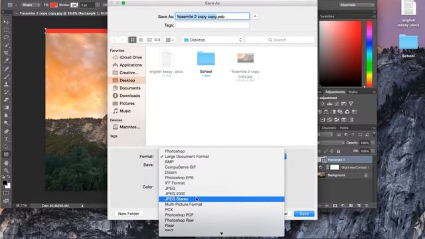This screenshot has width=425, height=239.
Task: Toggle filter for pixel layers
Action: coord(339,134)
